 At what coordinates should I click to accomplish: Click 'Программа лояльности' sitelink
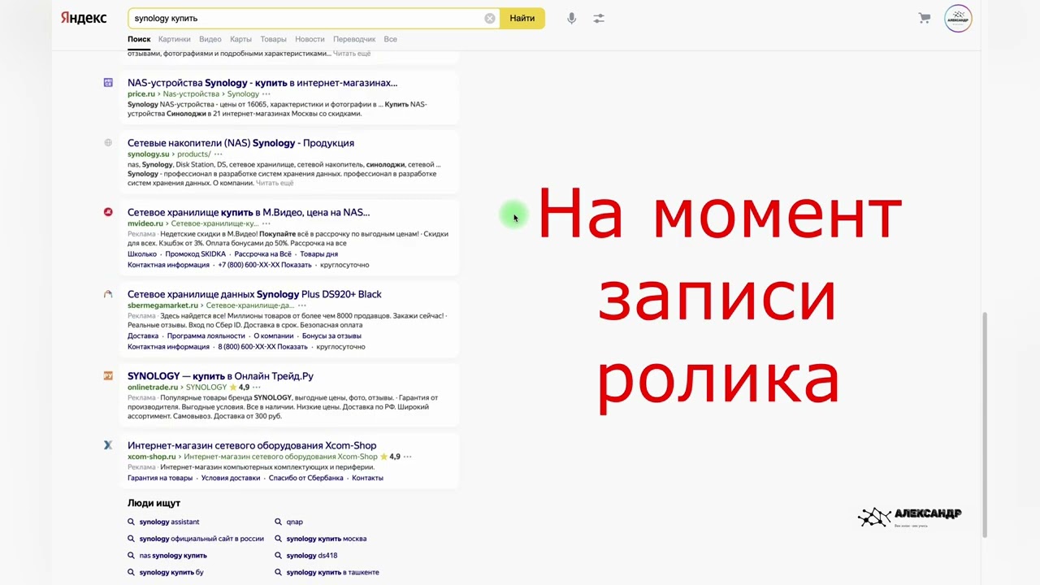(x=206, y=336)
